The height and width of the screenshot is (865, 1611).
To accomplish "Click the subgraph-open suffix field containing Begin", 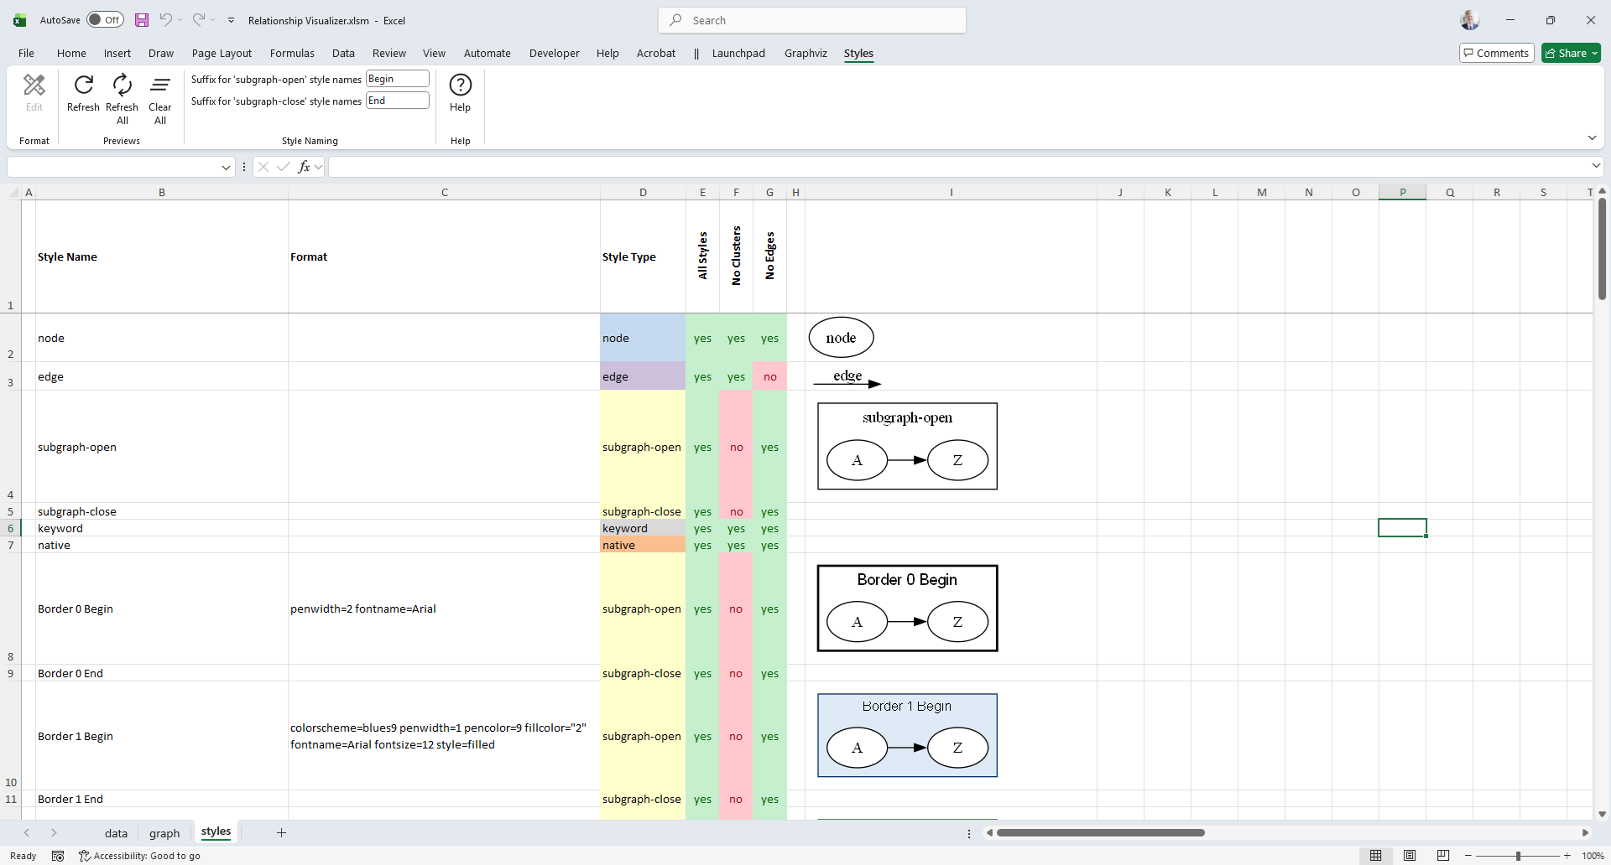I will coord(398,79).
